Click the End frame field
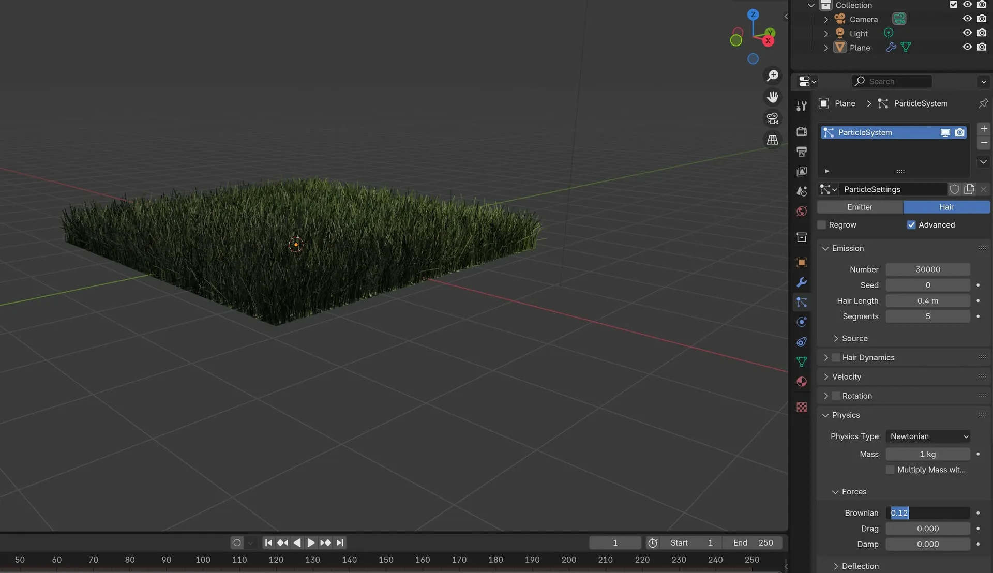This screenshot has width=993, height=573. coord(753,542)
